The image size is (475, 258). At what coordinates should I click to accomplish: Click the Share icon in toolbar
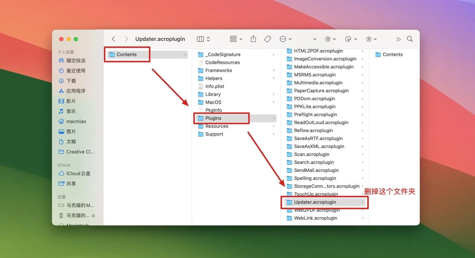click(253, 39)
